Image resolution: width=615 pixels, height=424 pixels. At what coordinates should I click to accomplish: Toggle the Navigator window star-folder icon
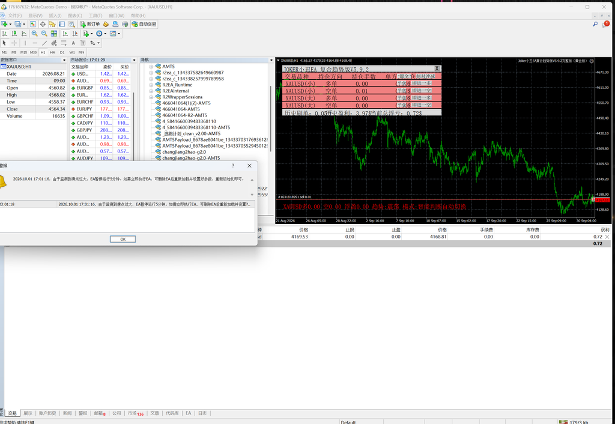pyautogui.click(x=52, y=24)
